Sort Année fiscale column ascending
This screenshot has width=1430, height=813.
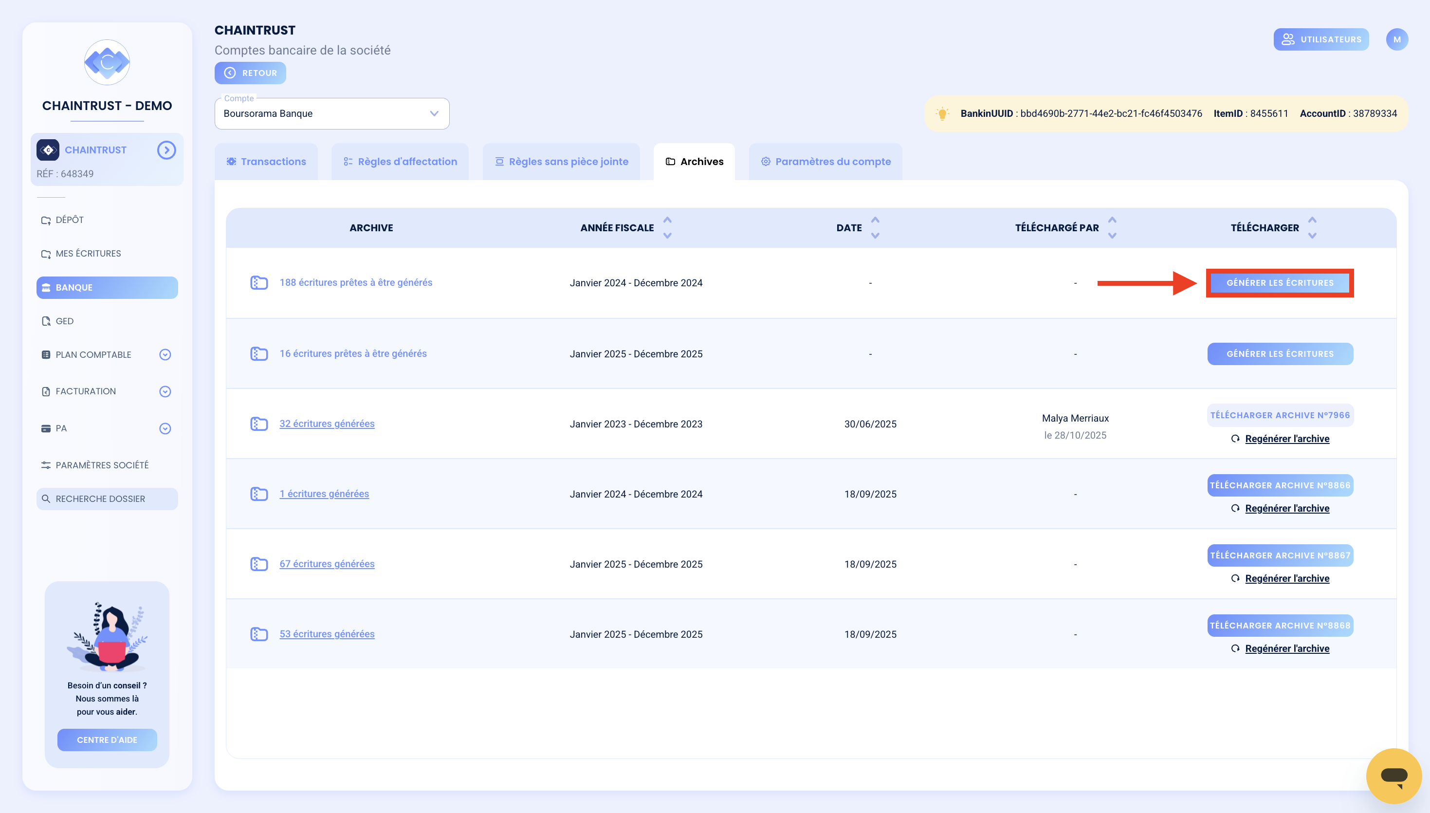coord(667,220)
